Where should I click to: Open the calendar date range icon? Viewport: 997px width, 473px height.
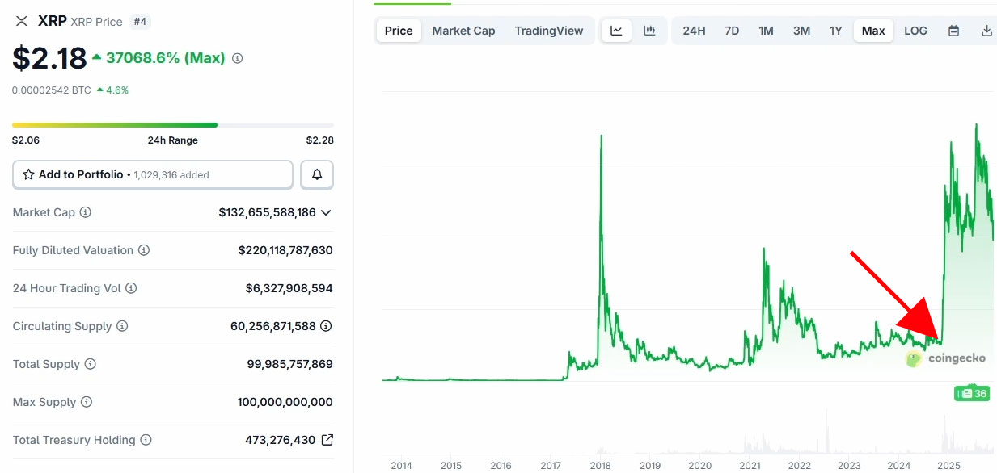pos(954,31)
